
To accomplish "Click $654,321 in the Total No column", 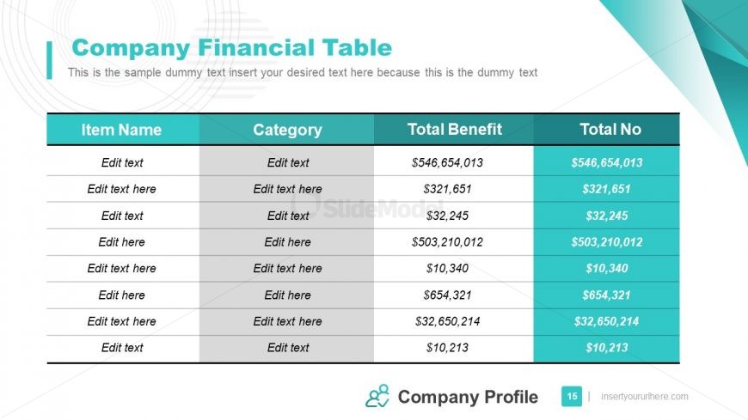I will pos(607,295).
